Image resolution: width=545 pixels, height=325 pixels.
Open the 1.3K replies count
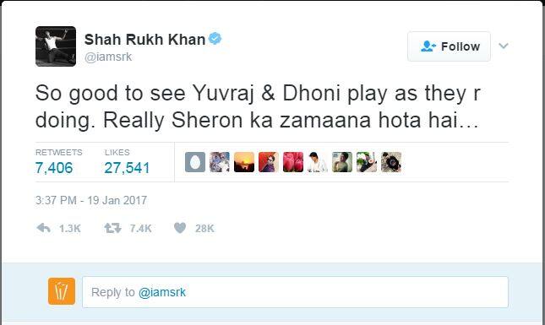70,229
